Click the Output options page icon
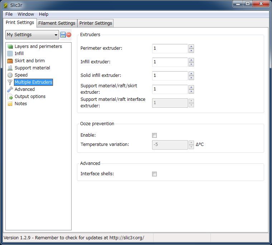272x245 pixels. [x=10, y=97]
